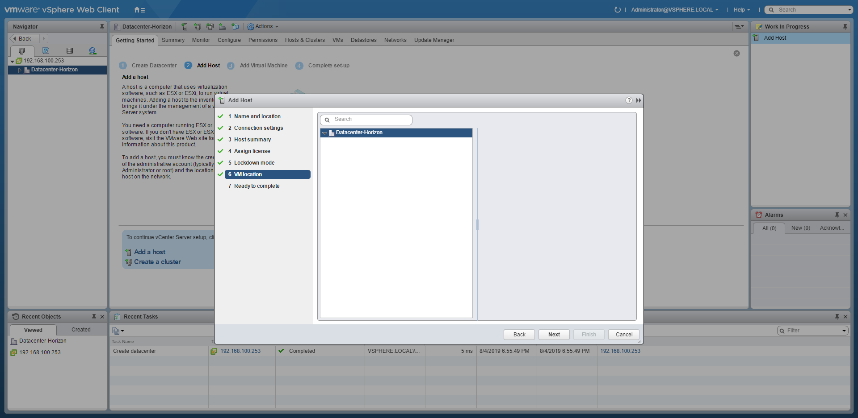This screenshot has width=858, height=418.
Task: Select the Storage navigator icon
Action: tap(69, 51)
